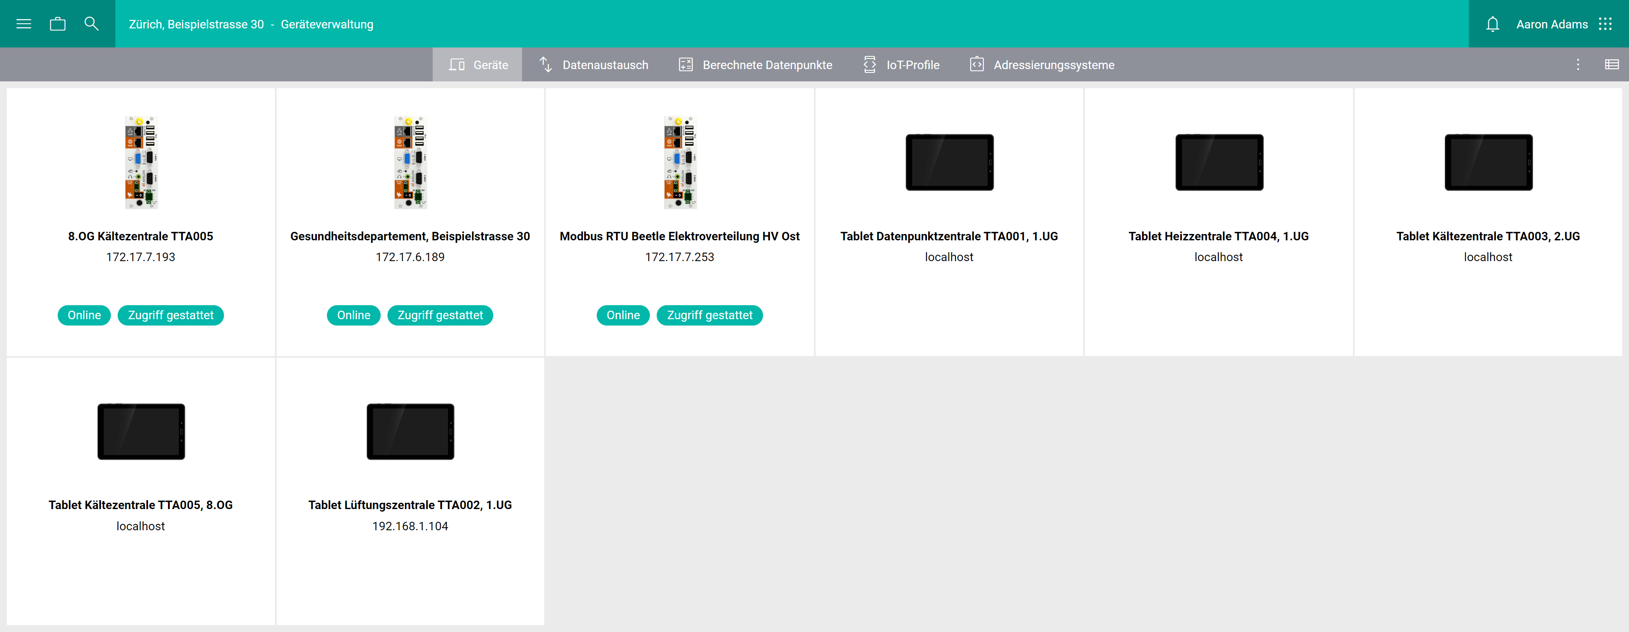Click the Tablet Kältezentrale TTA005, 8.OG title

tap(140, 505)
